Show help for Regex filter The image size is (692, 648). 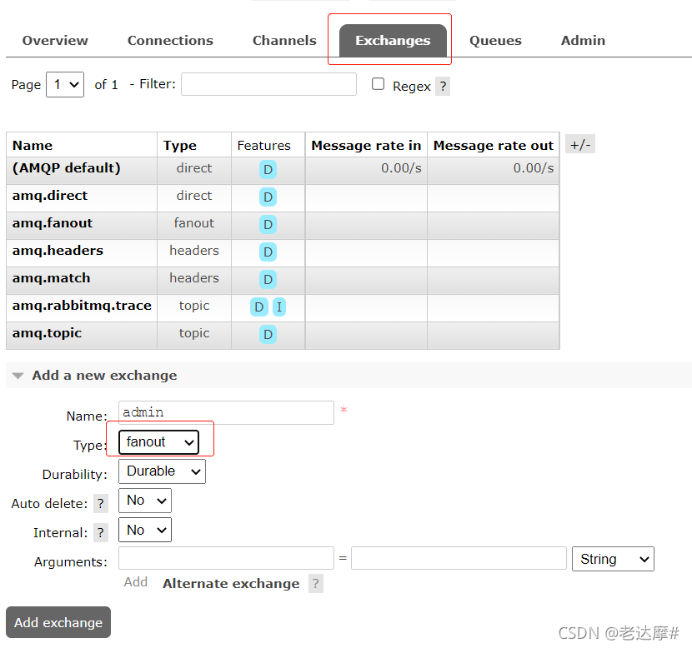(443, 86)
